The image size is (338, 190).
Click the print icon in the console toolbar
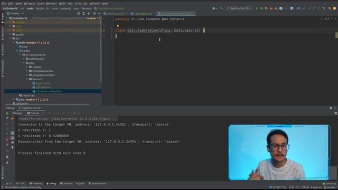[x=13, y=142]
